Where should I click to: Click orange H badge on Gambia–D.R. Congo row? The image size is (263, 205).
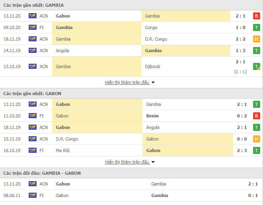257,39
